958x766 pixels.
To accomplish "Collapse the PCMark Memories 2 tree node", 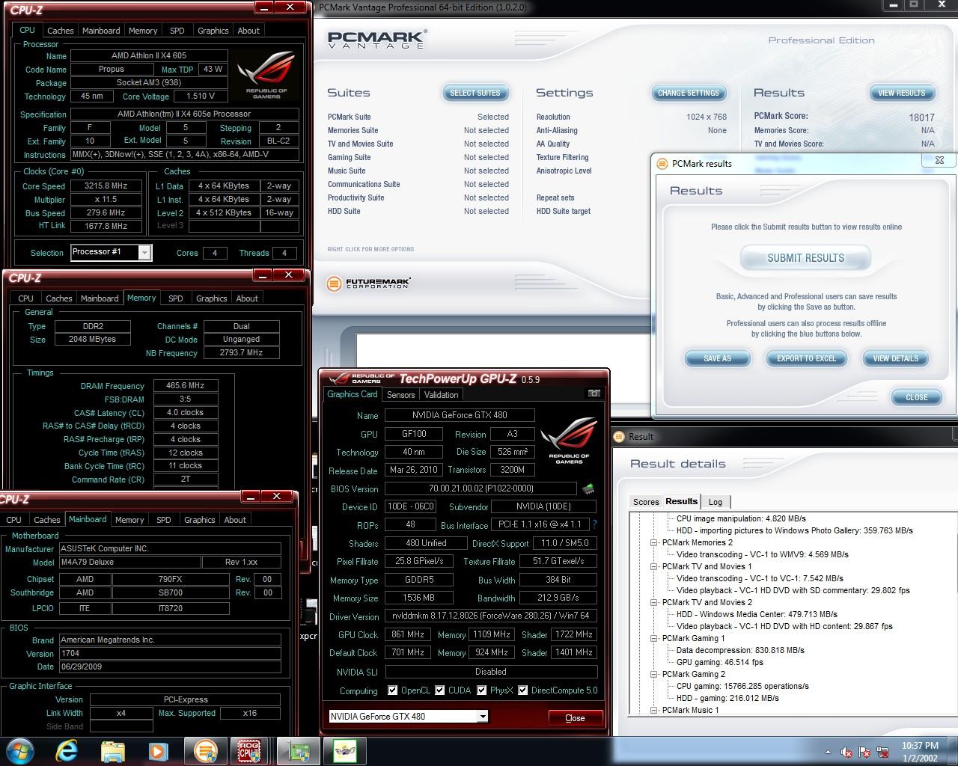I will 653,542.
